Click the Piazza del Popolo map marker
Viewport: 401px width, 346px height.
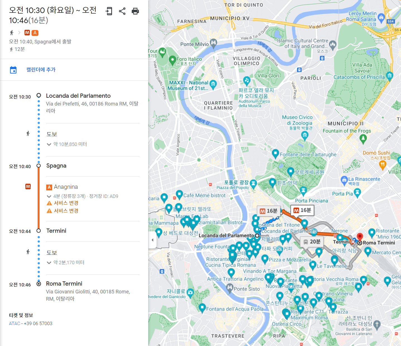(x=253, y=183)
